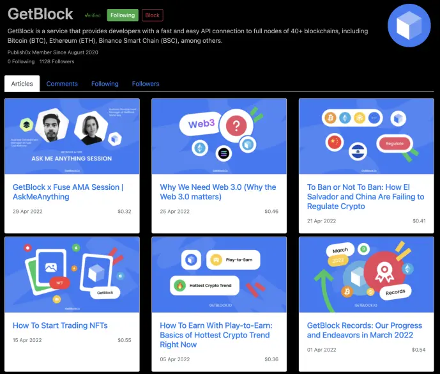Open the March 2022 Records thumbnail
This screenshot has width=440, height=374.
pyautogui.click(x=367, y=274)
